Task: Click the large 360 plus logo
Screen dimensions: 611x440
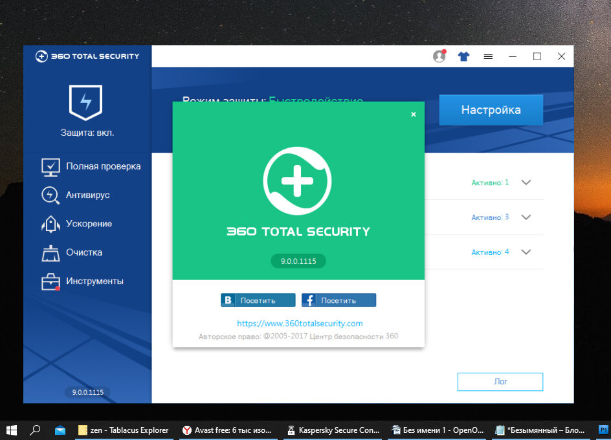Action: (297, 181)
